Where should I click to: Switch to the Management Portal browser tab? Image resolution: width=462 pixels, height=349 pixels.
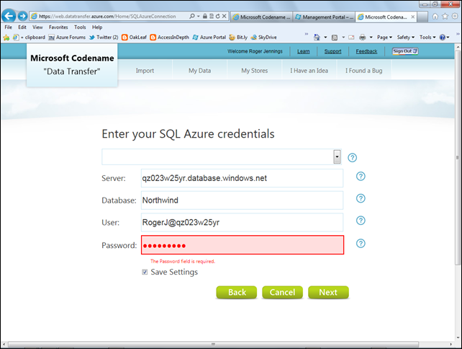[x=322, y=17]
